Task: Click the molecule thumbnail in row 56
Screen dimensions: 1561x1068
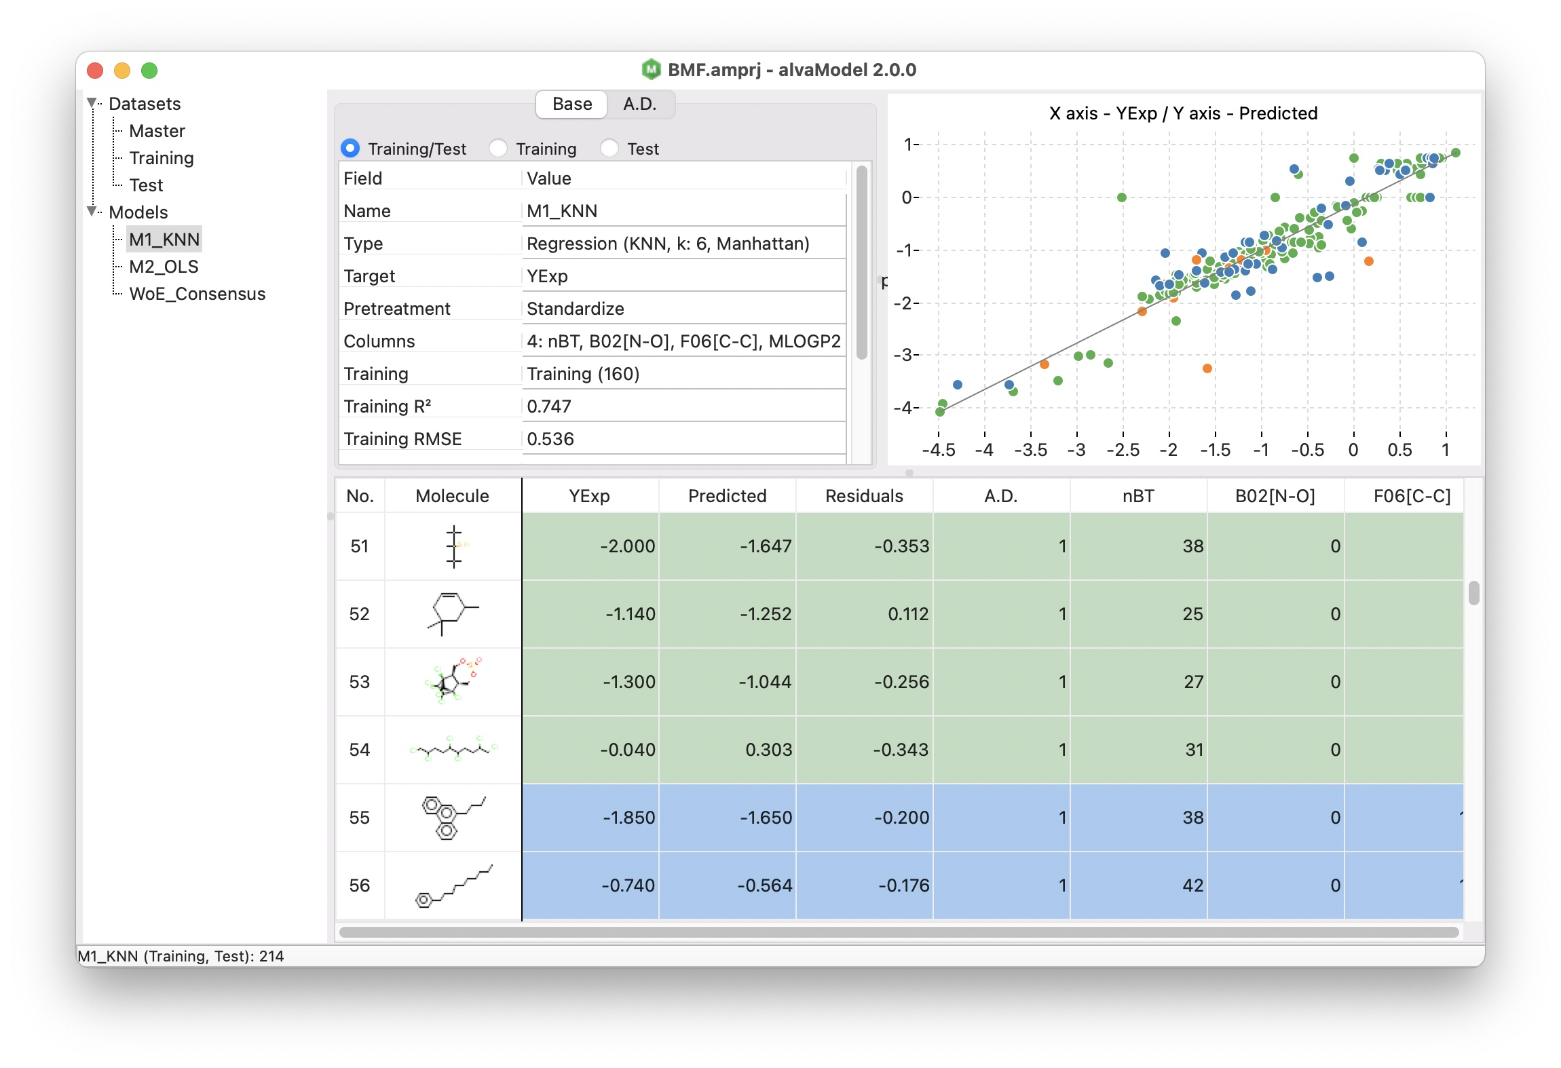Action: (453, 885)
